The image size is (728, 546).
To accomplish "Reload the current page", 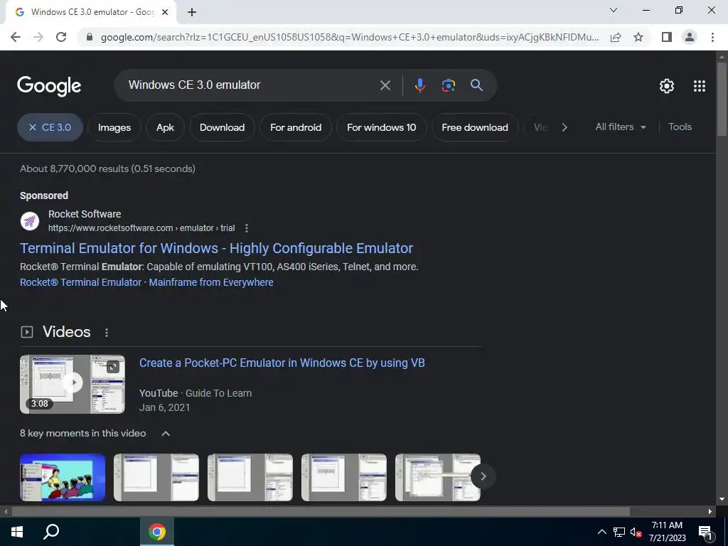I will click(x=61, y=37).
